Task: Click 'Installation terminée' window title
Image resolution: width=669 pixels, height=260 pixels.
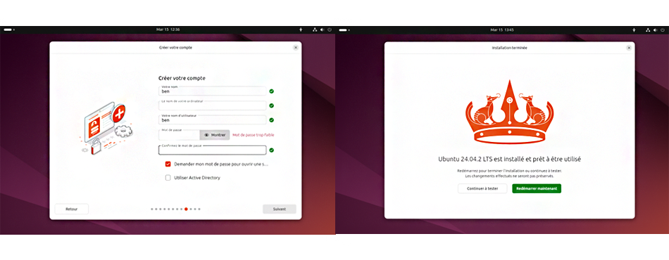Action: click(x=509, y=48)
